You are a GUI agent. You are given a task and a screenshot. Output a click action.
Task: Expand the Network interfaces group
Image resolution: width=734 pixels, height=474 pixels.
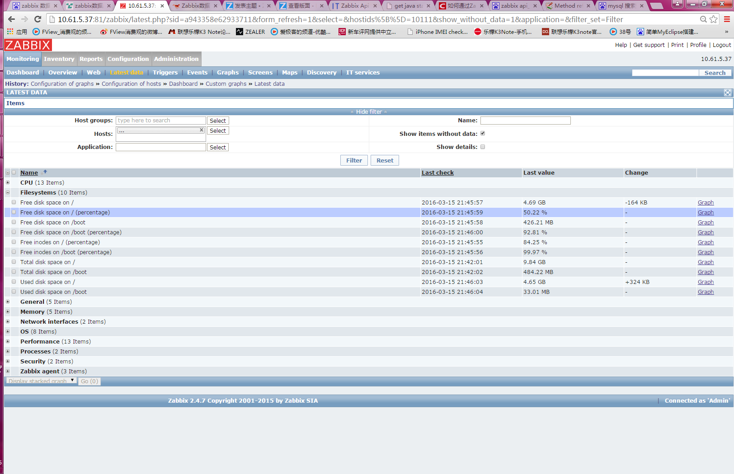coord(8,321)
